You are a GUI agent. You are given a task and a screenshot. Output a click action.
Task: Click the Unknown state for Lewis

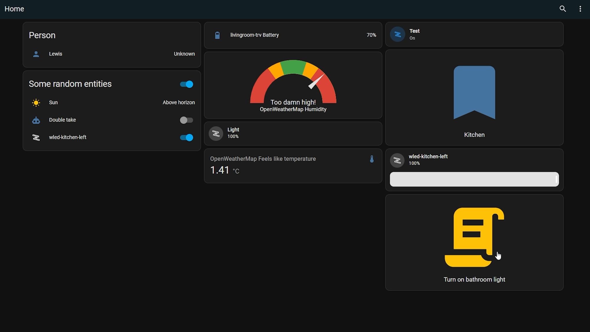coord(184,54)
